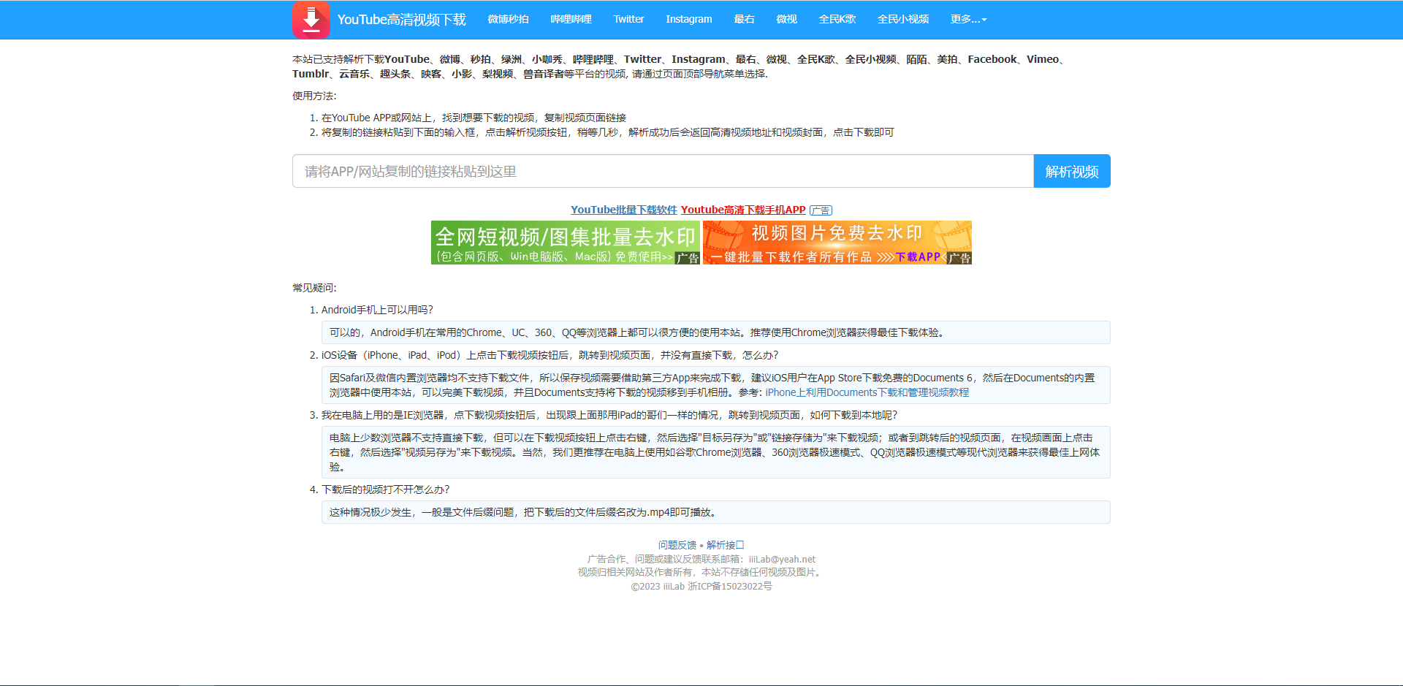This screenshot has width=1403, height=686.
Task: Click the 使用方法: heading text
Action: [314, 96]
